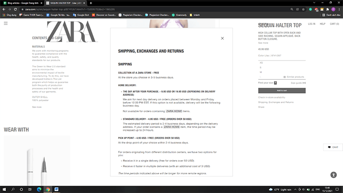Go back to the previous page

click(x=4, y=9)
